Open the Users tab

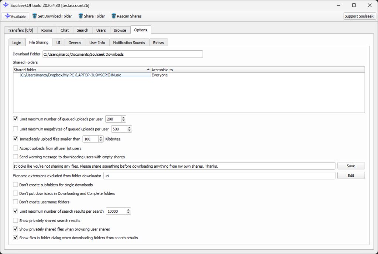pos(101,30)
